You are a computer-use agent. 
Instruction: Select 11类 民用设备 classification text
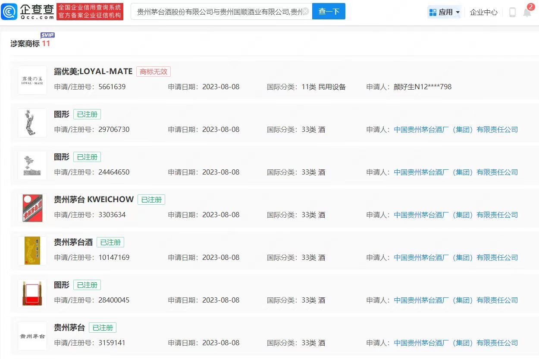[x=324, y=87]
